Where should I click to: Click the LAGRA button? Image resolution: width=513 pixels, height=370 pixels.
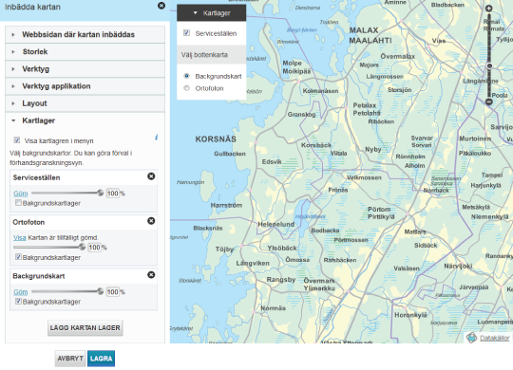101,359
